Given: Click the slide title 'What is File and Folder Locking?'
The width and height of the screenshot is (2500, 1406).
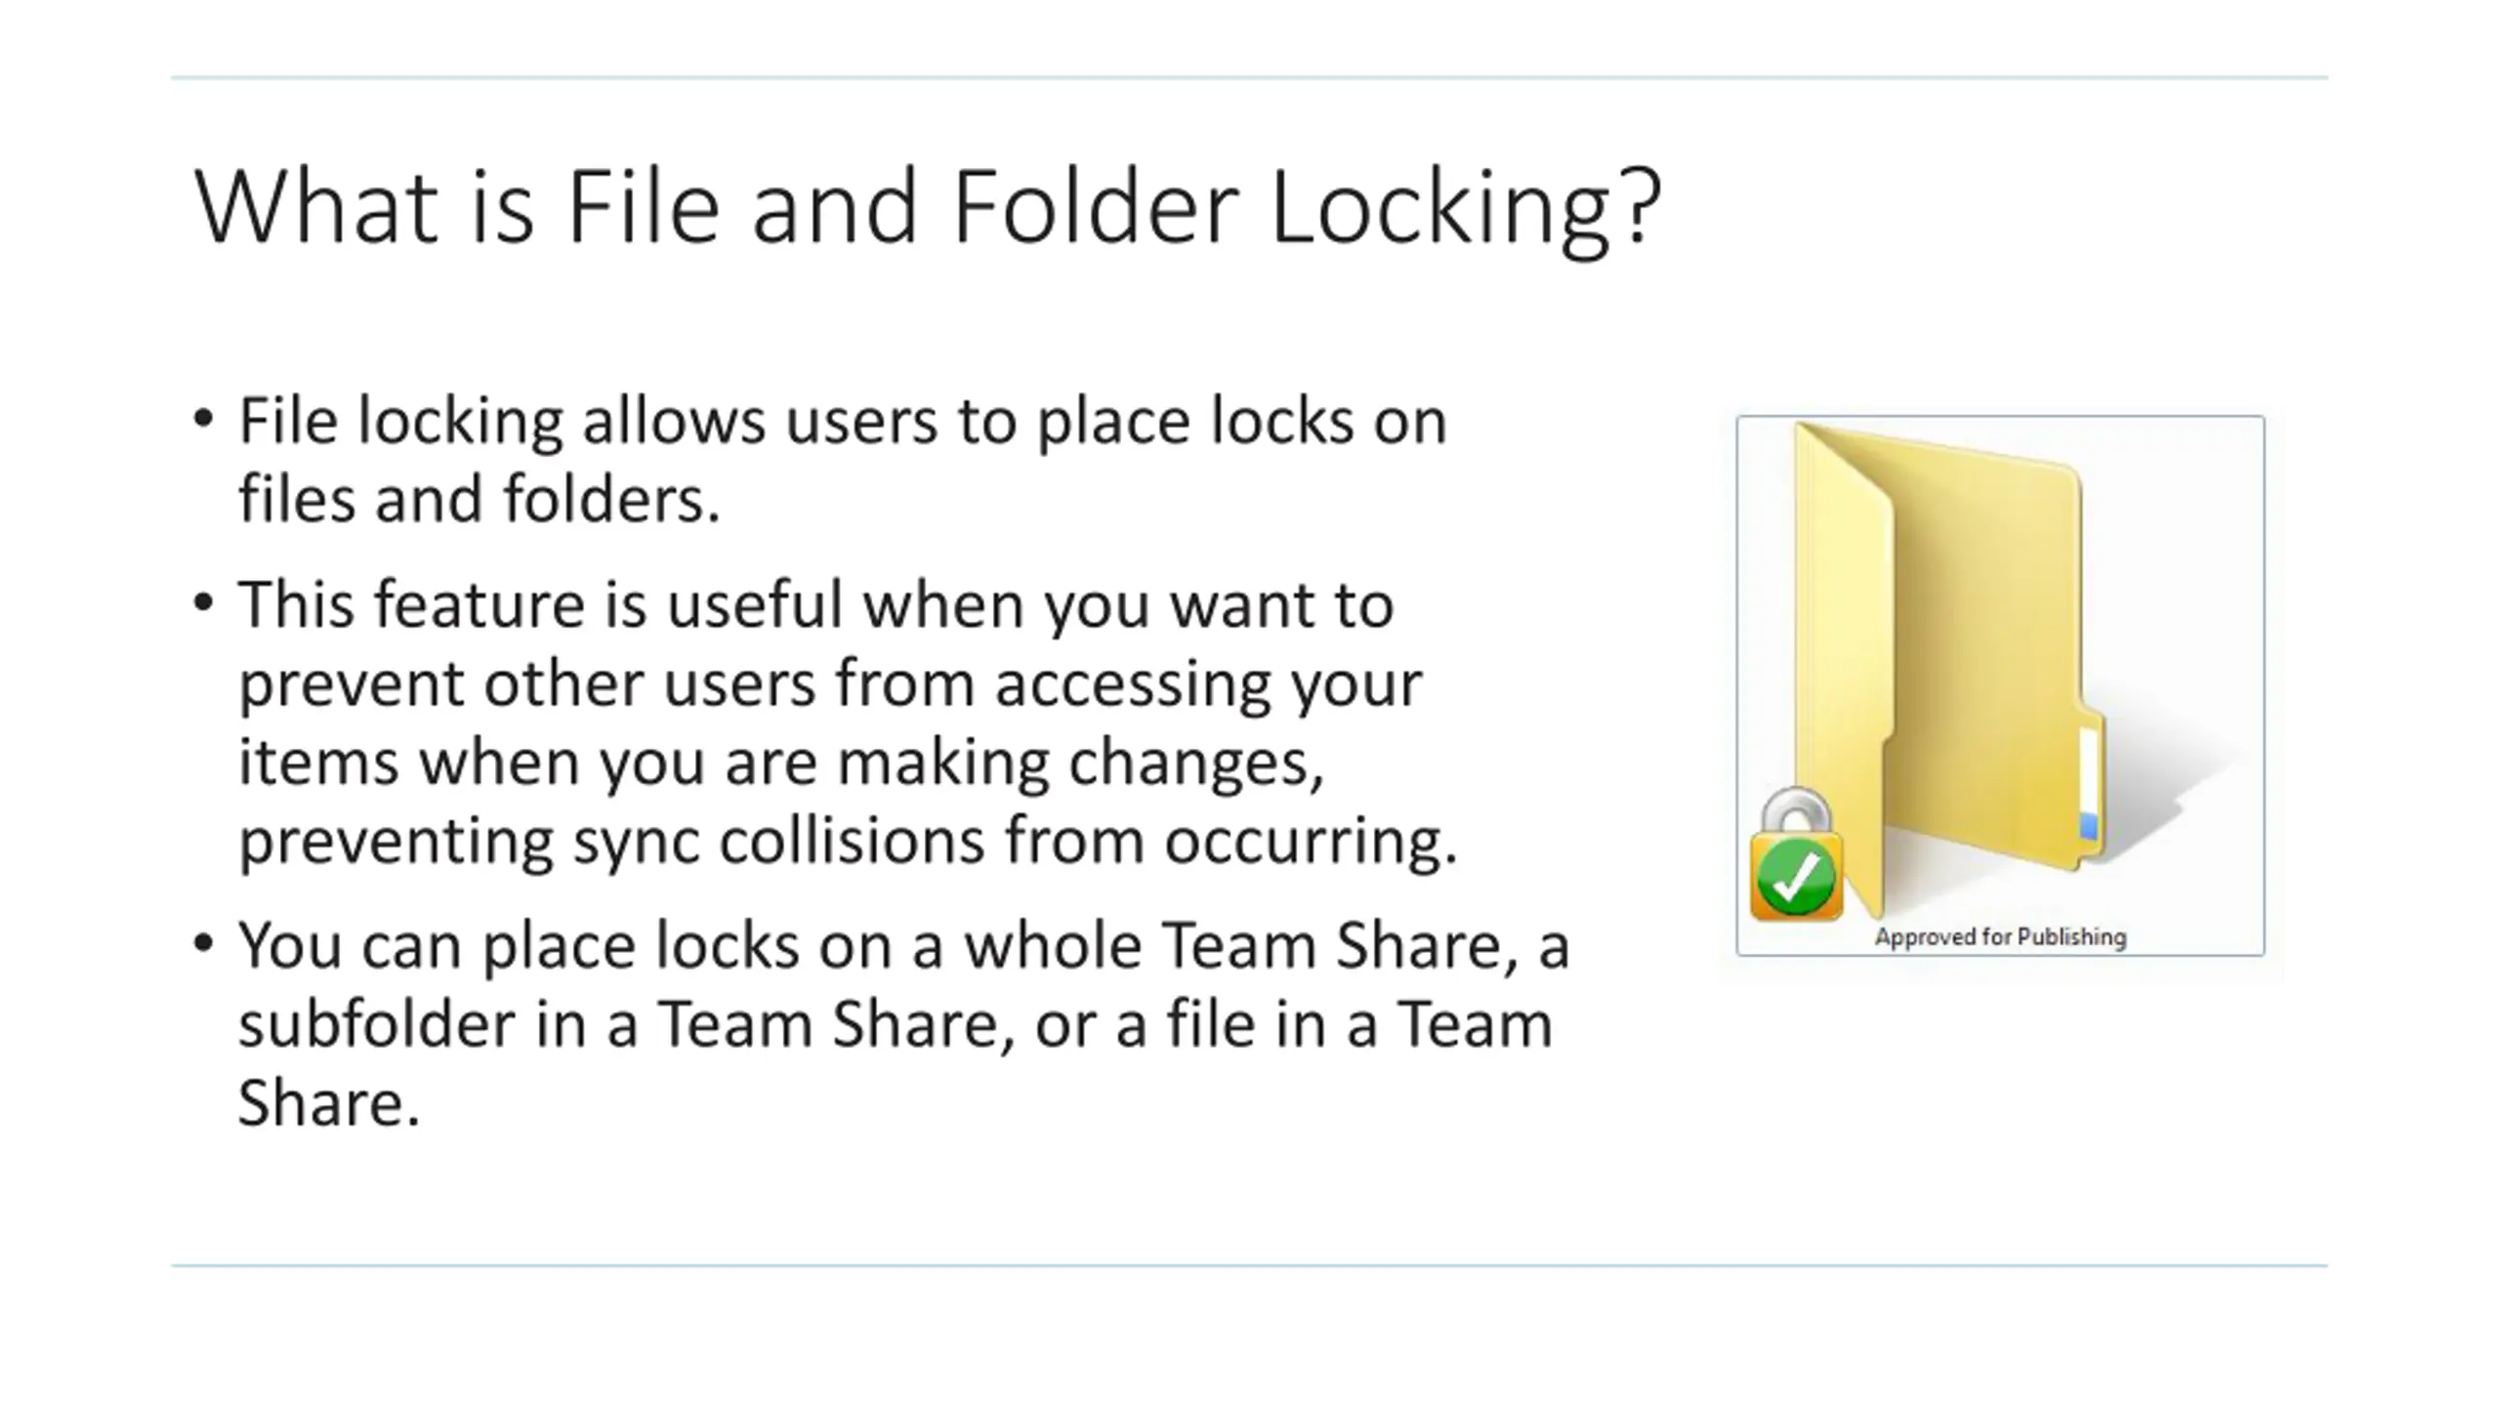Looking at the screenshot, I should tap(928, 207).
